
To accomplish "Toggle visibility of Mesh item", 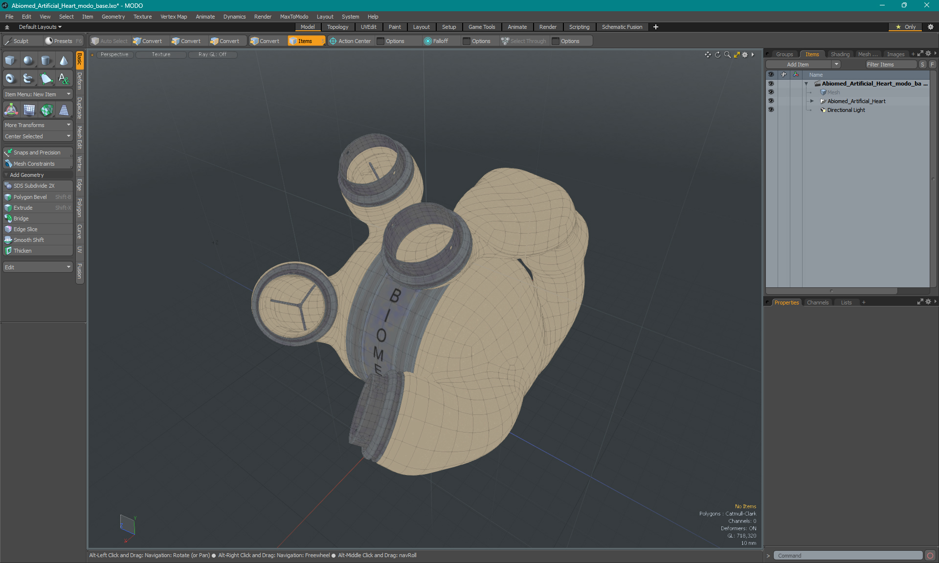I will click(771, 92).
